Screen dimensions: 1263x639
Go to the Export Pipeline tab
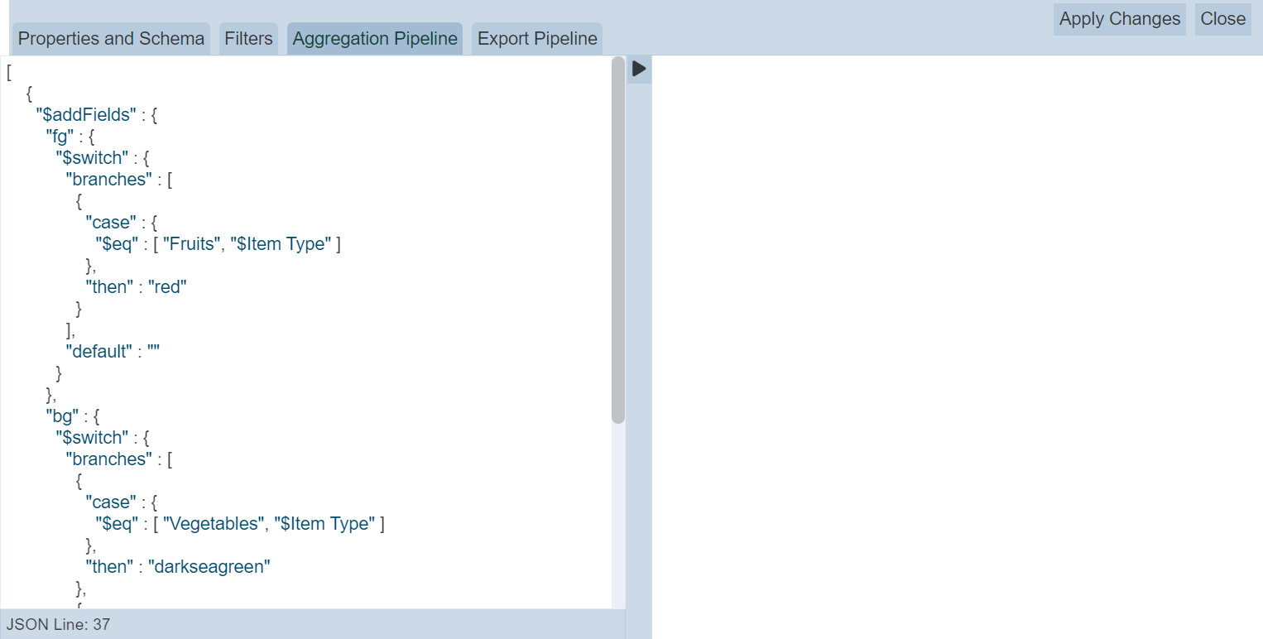click(x=537, y=39)
